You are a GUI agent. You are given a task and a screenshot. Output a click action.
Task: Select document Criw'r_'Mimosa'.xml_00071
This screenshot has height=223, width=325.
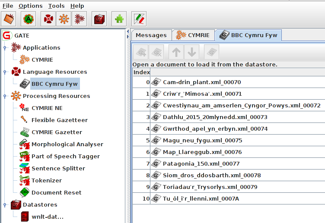(x=229, y=94)
